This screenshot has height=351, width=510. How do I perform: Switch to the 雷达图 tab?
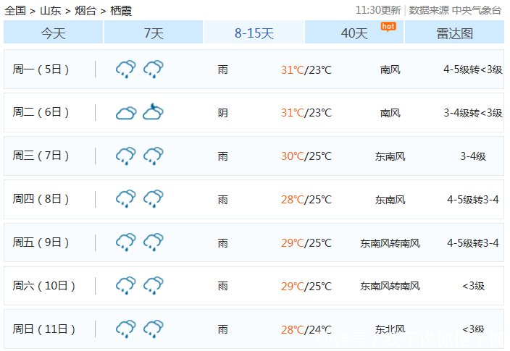(454, 32)
